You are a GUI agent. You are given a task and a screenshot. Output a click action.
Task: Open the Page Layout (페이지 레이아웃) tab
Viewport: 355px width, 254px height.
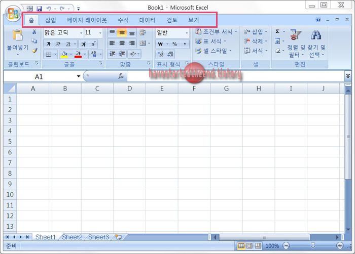tap(87, 20)
